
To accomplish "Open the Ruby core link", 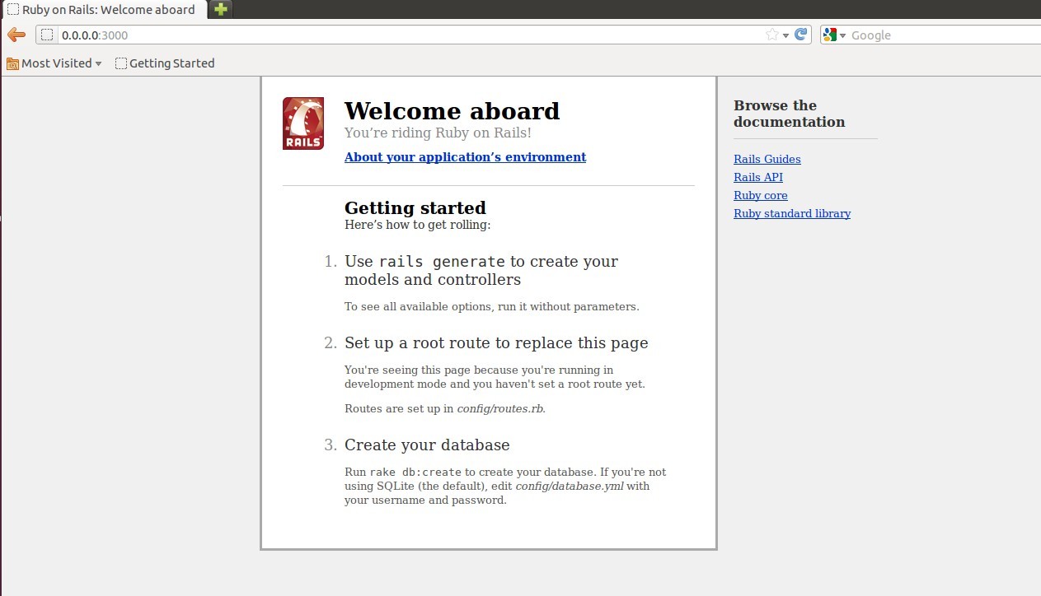I will pyautogui.click(x=761, y=196).
